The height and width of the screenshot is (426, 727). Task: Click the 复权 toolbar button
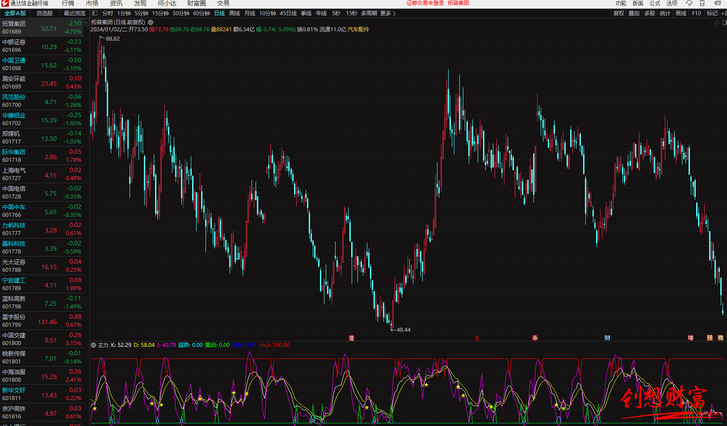[619, 13]
